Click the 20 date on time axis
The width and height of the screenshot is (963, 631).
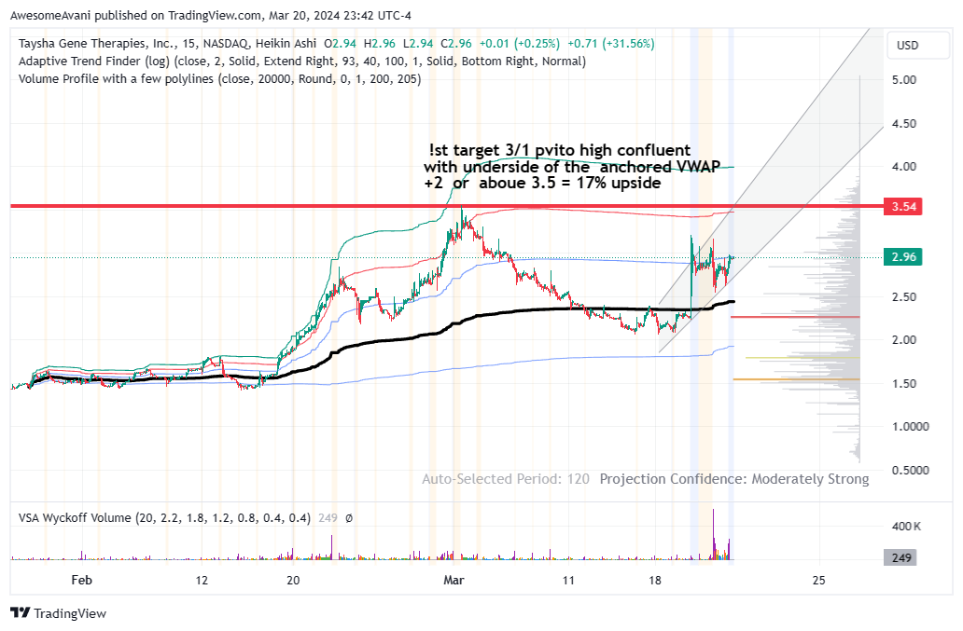point(293,580)
